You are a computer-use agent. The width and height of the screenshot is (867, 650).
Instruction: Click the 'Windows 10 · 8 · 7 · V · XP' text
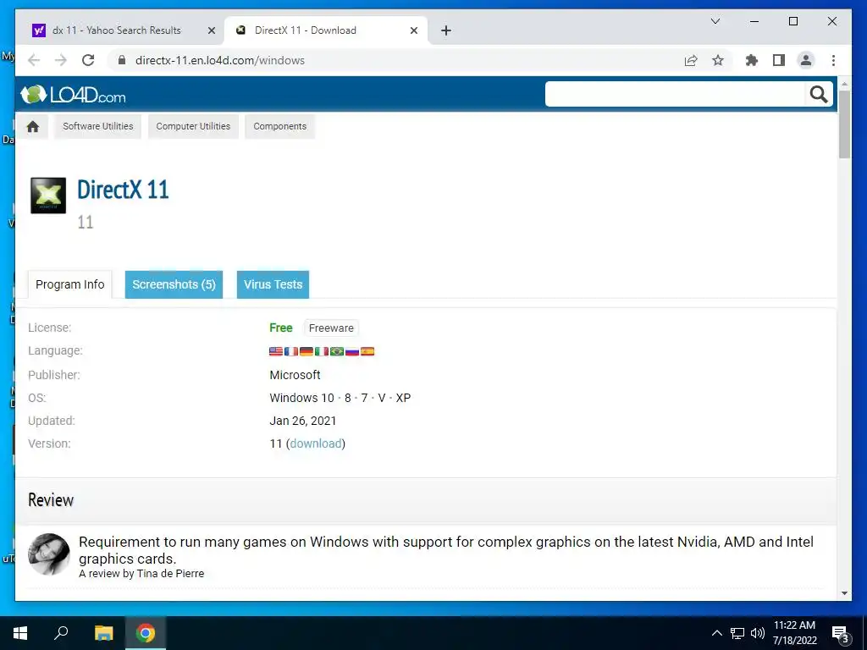pos(340,398)
